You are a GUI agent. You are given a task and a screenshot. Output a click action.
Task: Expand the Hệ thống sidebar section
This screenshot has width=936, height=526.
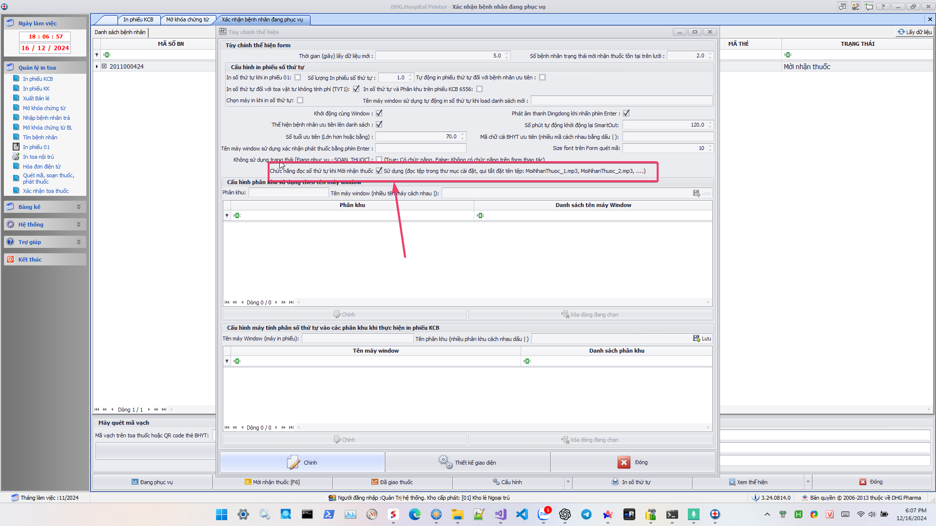click(78, 224)
